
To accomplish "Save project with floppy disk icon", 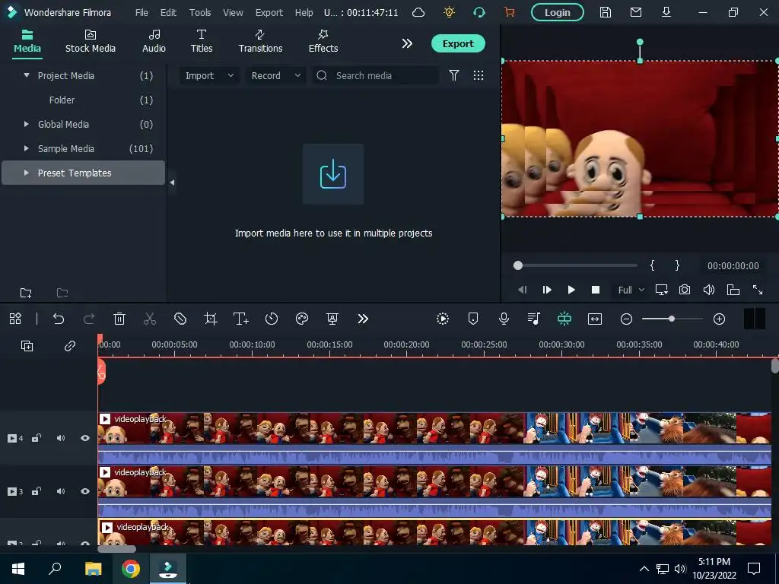I will 605,12.
